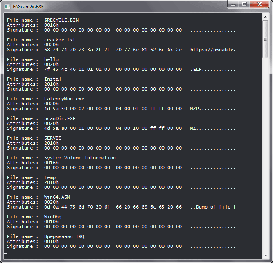Click the $RECYCLE.BIN file name
Image resolution: width=273 pixels, height=263 pixels.
[62, 20]
